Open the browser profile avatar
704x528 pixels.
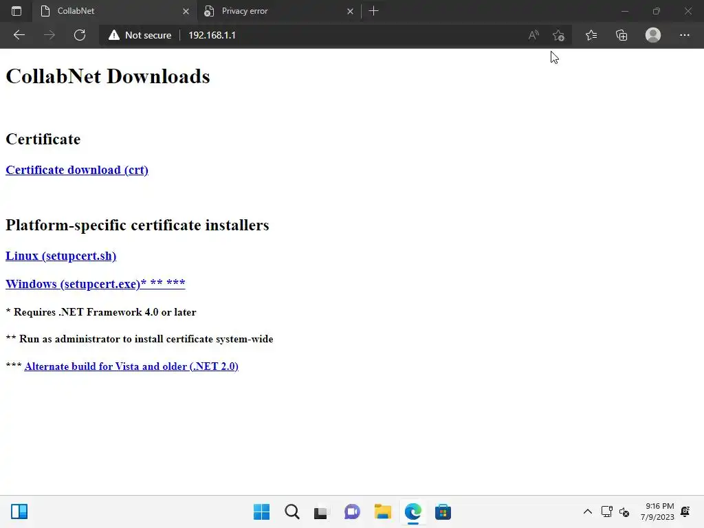click(x=653, y=35)
